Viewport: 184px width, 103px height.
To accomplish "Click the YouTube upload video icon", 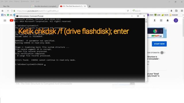I will tap(155, 20).
